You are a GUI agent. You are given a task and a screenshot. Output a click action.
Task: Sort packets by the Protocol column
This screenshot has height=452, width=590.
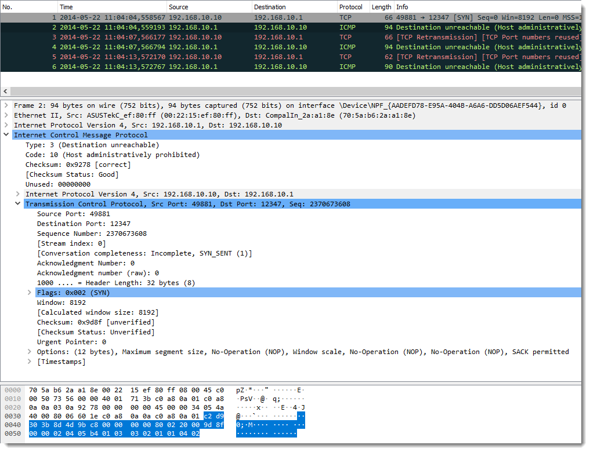click(x=353, y=7)
